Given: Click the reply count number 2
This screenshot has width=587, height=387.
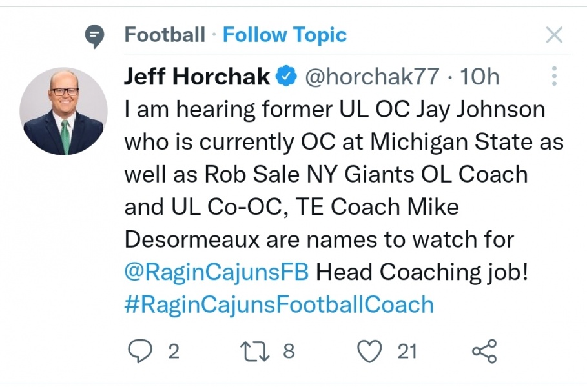Looking at the screenshot, I should [173, 351].
